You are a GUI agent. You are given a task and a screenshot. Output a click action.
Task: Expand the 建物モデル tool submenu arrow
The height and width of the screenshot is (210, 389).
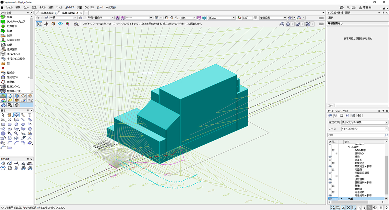pyautogui.click(x=29, y=78)
